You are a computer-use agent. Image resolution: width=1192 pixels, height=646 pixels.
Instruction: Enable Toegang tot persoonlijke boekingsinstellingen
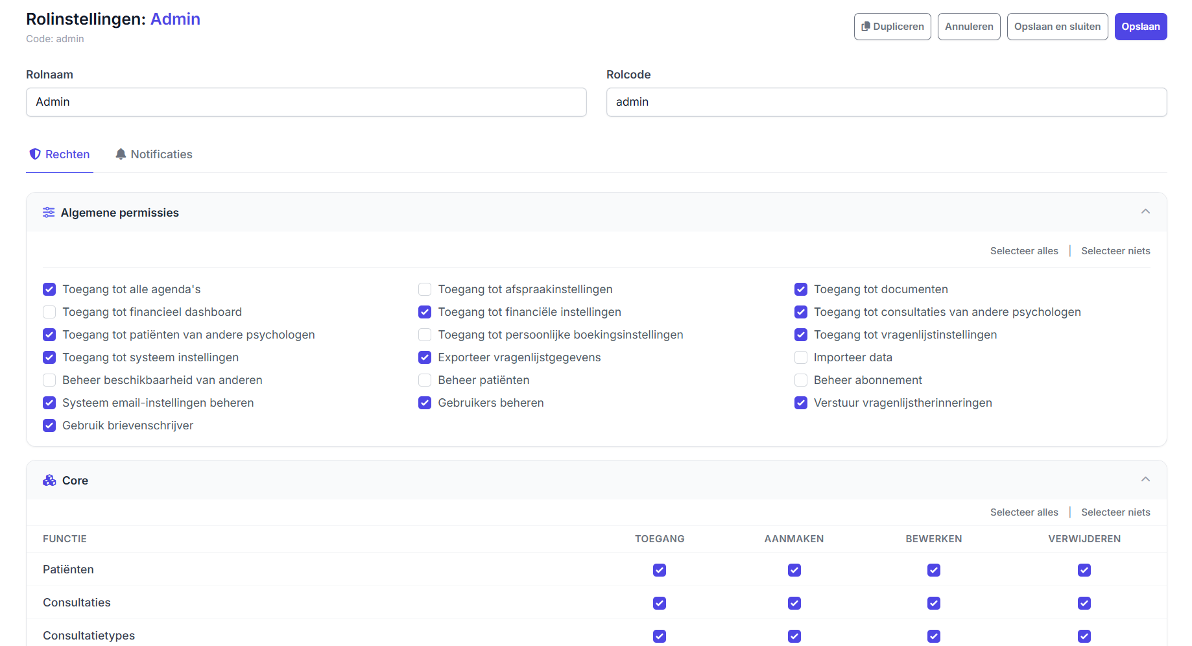[x=425, y=335]
